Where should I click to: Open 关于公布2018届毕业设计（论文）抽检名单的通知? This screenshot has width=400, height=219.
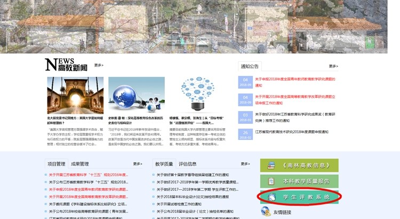tap(195, 212)
